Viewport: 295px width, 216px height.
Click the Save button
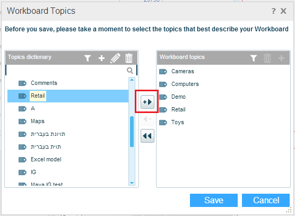(x=214, y=200)
